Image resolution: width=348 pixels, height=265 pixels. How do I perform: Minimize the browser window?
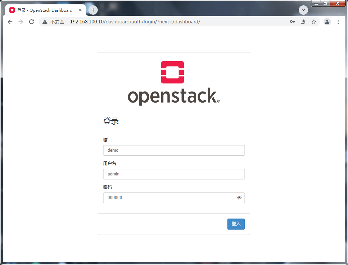point(316,3)
